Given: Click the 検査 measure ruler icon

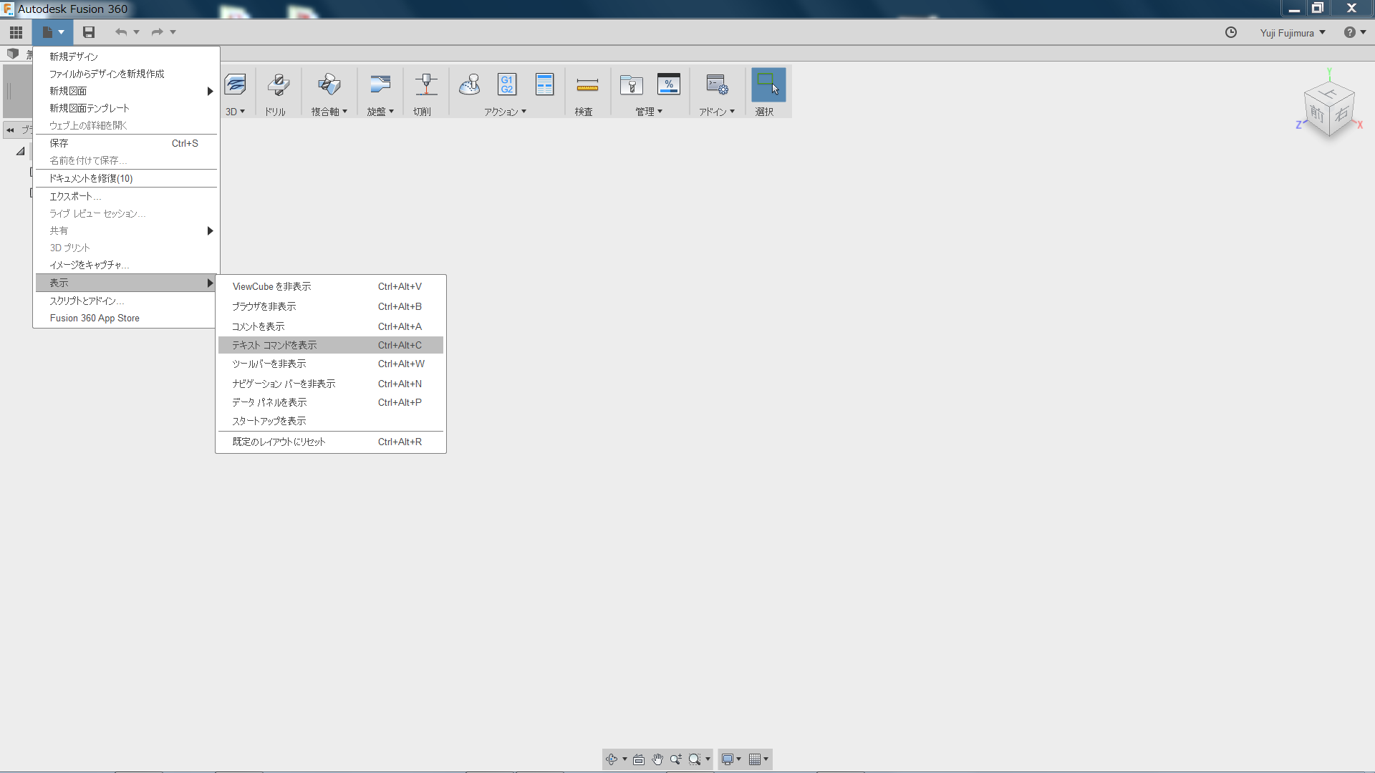Looking at the screenshot, I should (x=587, y=85).
